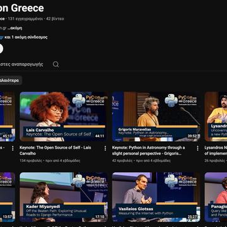Click the white subscribe button

coord(1,49)
